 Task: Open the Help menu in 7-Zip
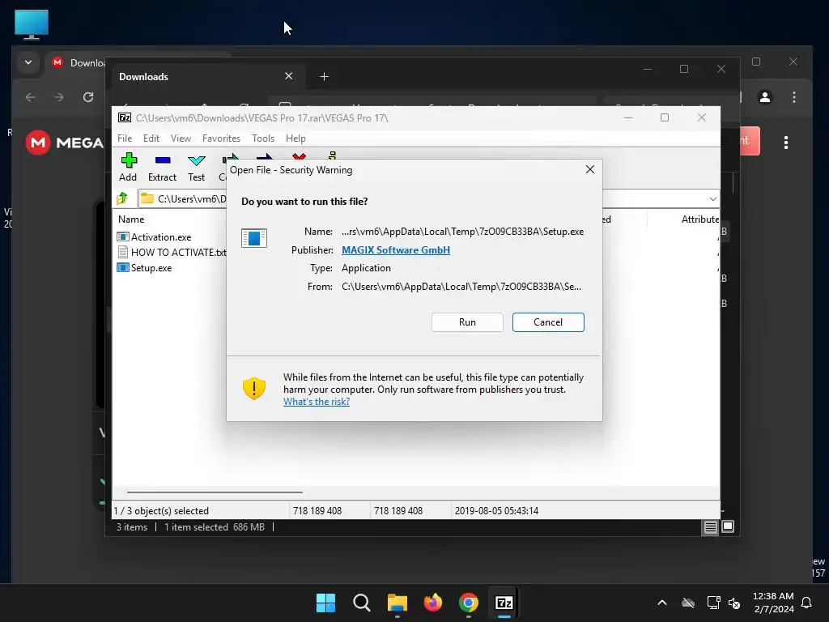coord(295,138)
